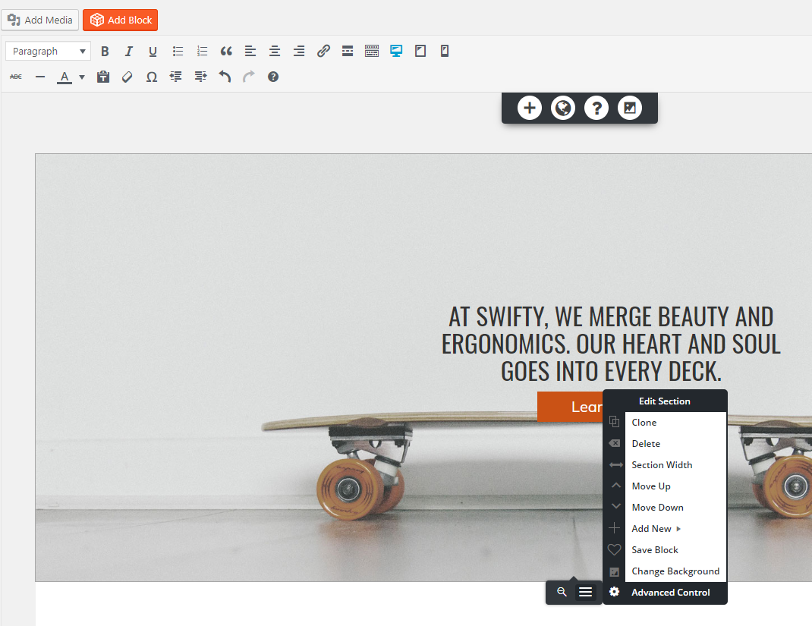Choose Change Background in the menu

[x=675, y=571]
